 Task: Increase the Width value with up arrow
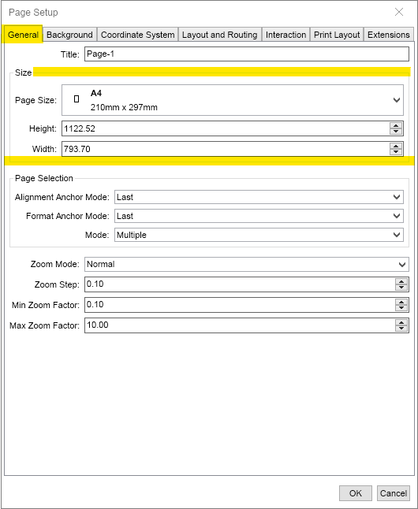point(396,146)
